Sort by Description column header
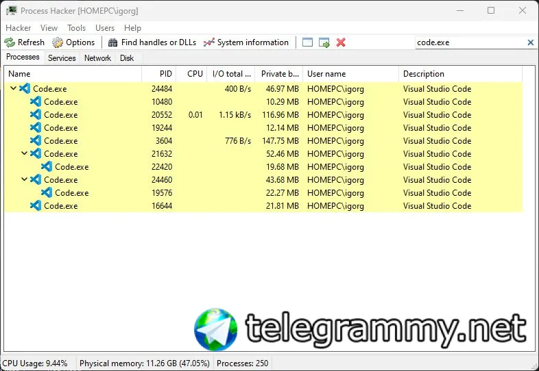The height and width of the screenshot is (371, 539). coord(461,74)
